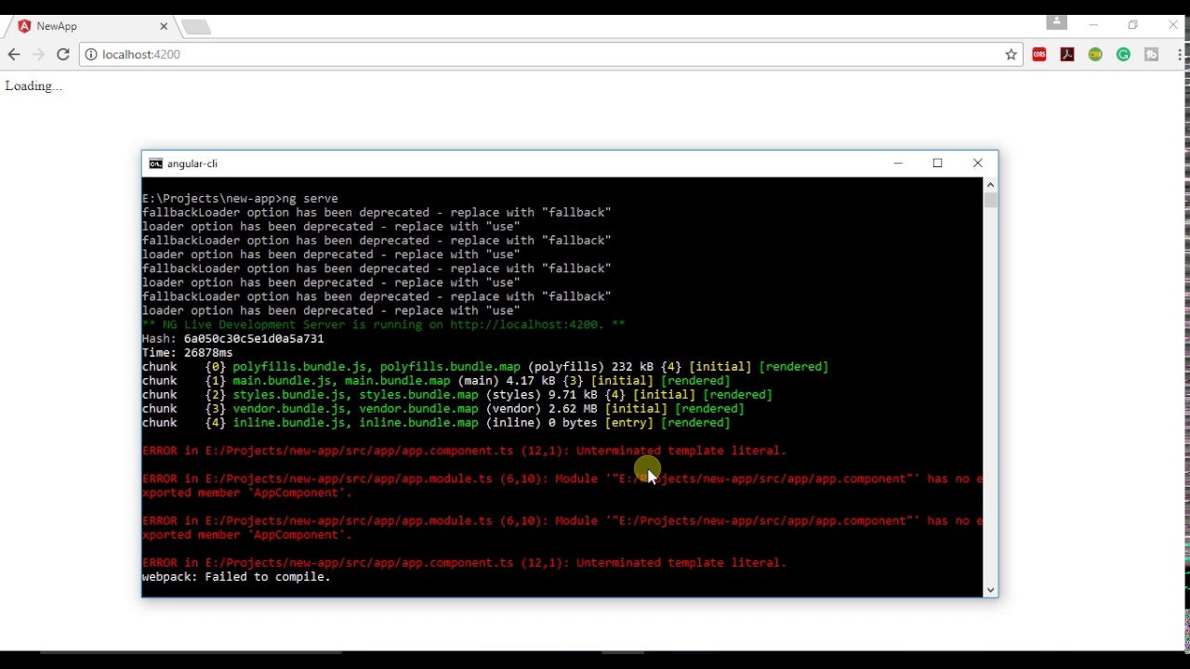Click the angular-cli console window icon
The height and width of the screenshot is (669, 1190).
coord(155,164)
